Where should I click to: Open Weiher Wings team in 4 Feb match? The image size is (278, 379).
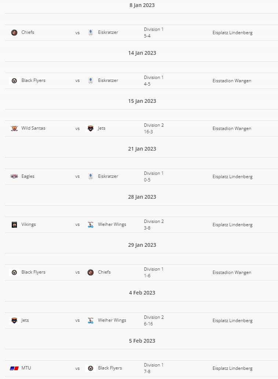(112, 320)
